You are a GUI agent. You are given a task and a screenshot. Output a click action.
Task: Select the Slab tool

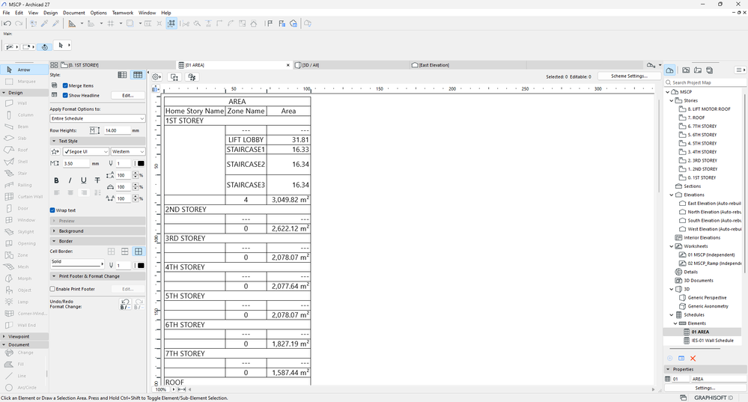22,138
